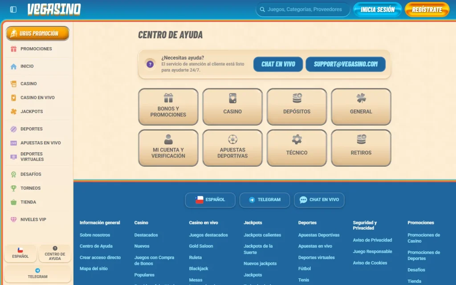Click the Tienda shopping bag icon
This screenshot has width=456, height=285.
point(13,202)
